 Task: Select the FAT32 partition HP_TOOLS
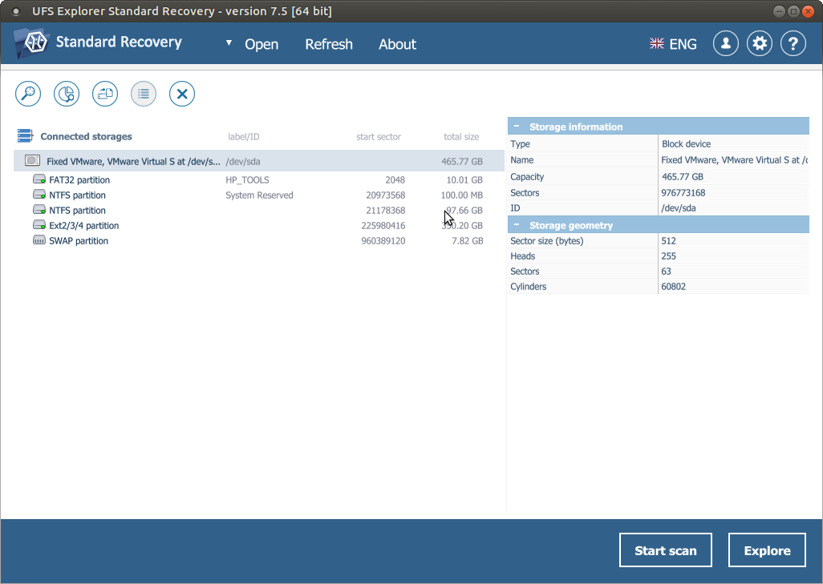79,180
